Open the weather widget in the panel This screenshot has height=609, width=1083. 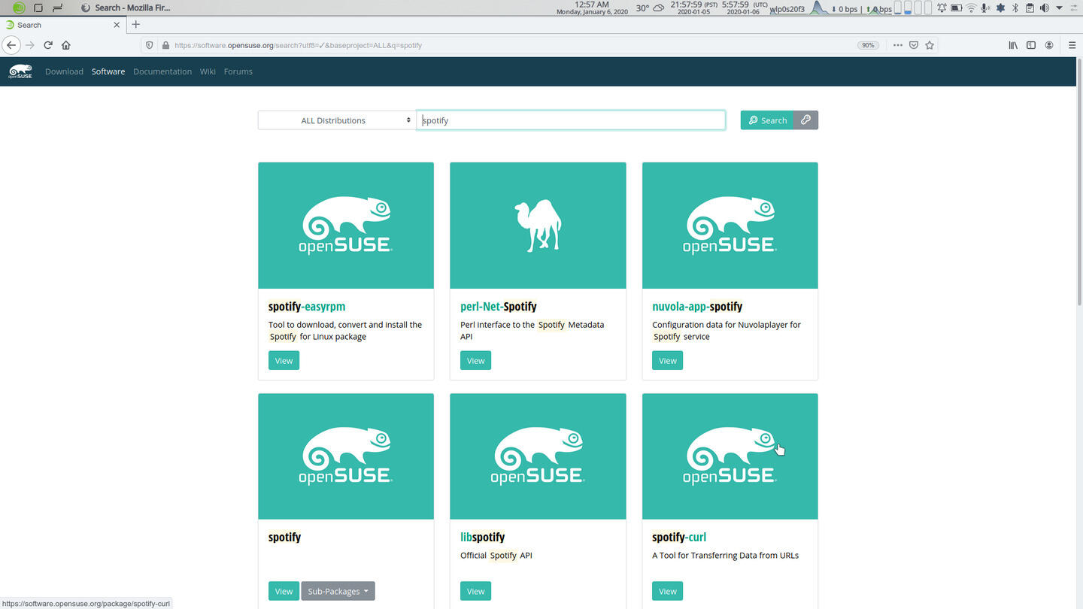[650, 8]
